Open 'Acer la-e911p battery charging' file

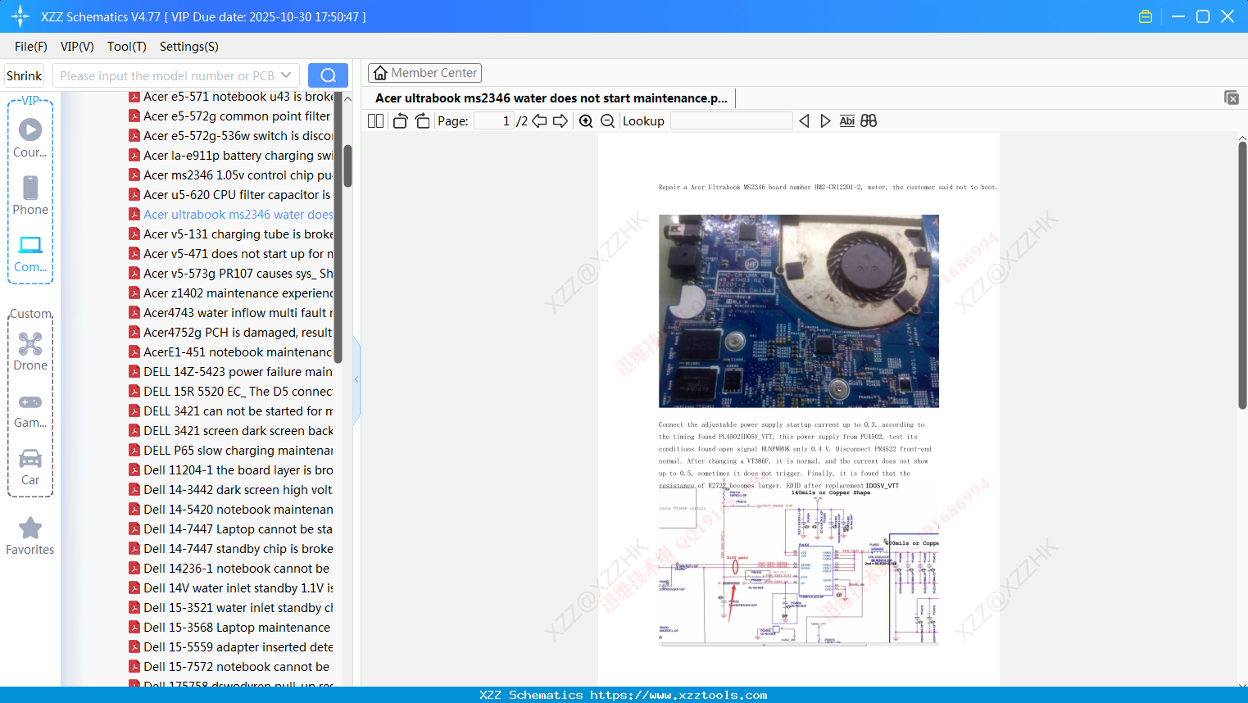(x=231, y=156)
